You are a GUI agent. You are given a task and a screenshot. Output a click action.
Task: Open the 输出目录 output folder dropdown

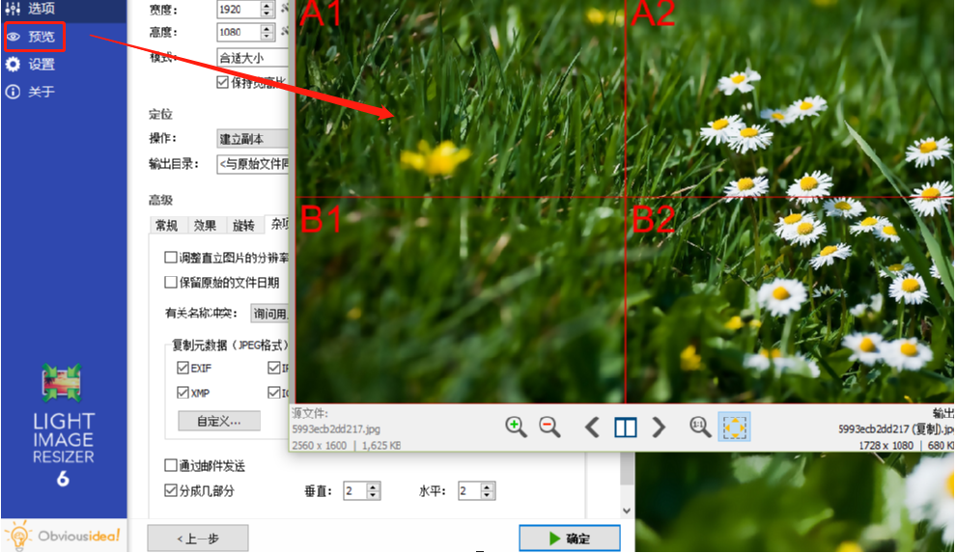click(x=252, y=163)
